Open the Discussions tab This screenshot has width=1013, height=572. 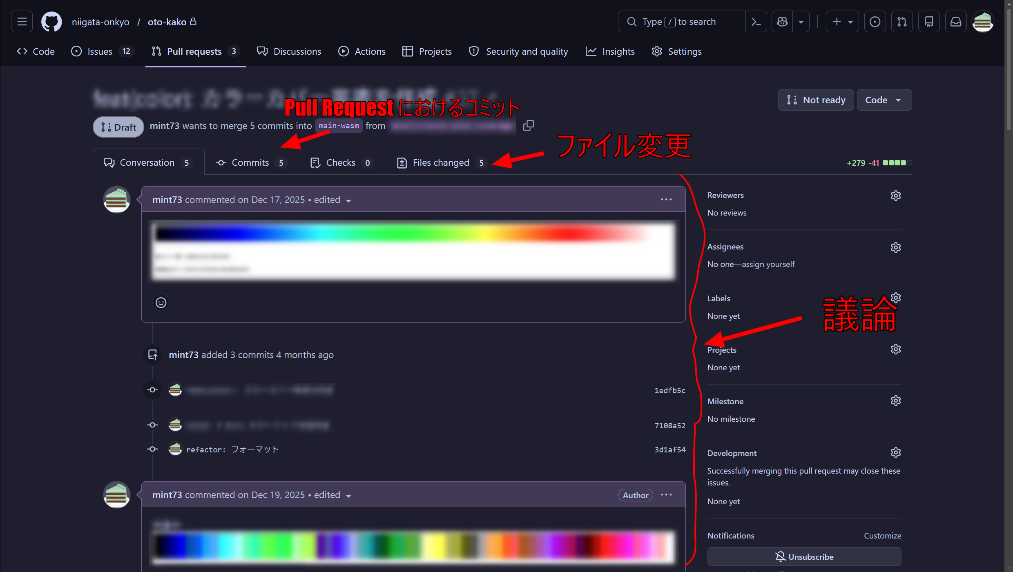289,51
